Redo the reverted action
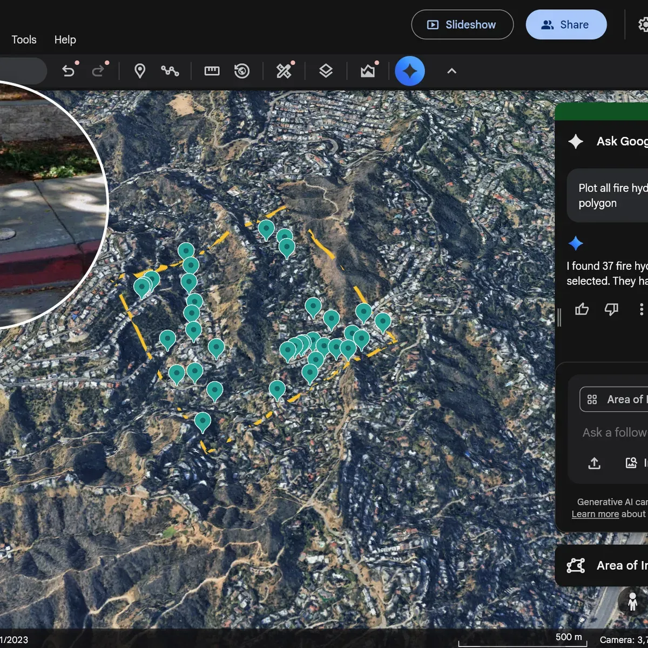This screenshot has height=648, width=648. (99, 71)
